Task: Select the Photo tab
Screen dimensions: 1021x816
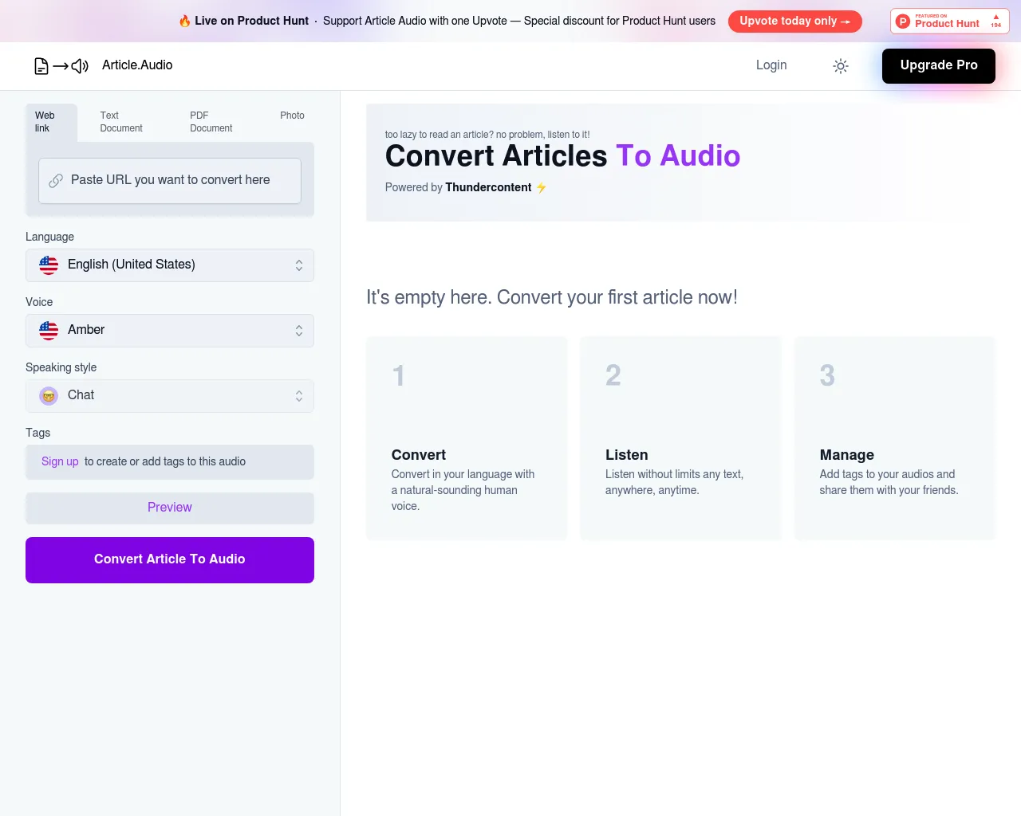Action: click(x=292, y=116)
